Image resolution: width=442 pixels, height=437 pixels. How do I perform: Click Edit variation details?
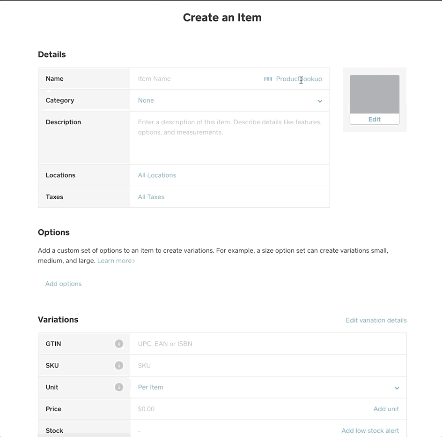376,320
